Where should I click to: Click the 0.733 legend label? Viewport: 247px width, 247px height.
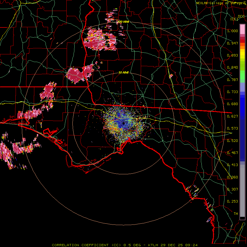click(232, 92)
